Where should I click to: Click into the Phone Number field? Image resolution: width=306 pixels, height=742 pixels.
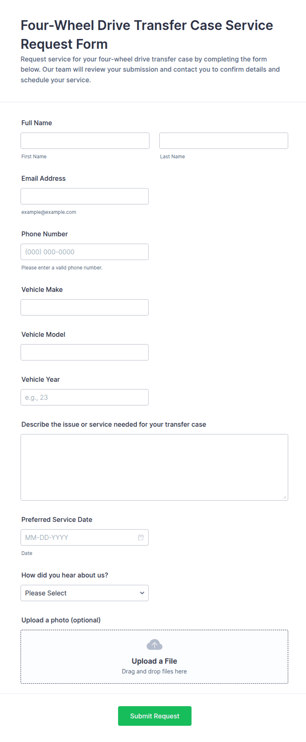85,252
